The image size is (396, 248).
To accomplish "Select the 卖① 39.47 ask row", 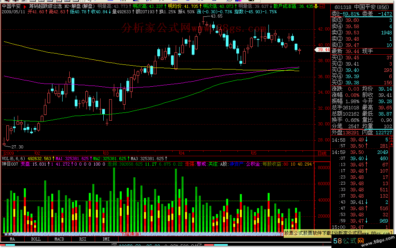I will pyautogui.click(x=362, y=45).
